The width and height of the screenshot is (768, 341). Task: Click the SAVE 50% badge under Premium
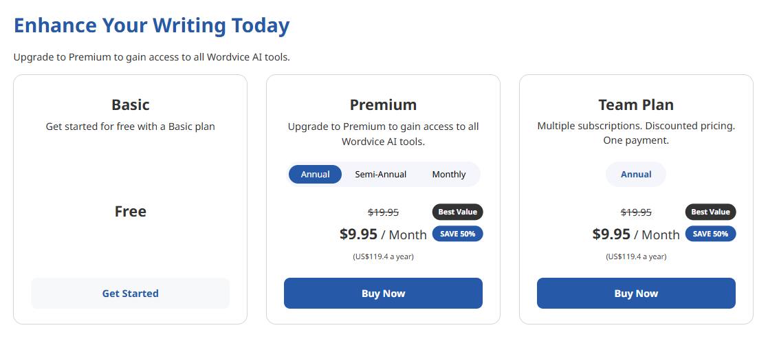(457, 234)
